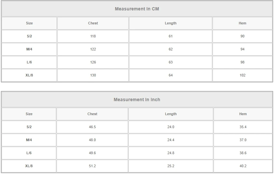Select the length cell showing 62

click(x=171, y=49)
